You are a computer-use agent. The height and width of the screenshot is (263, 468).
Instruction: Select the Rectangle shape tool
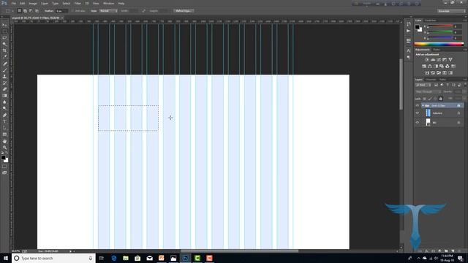[4, 134]
